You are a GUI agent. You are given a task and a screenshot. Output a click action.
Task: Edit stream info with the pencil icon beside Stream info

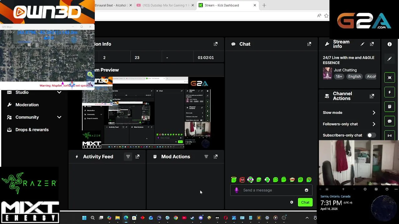click(x=362, y=44)
